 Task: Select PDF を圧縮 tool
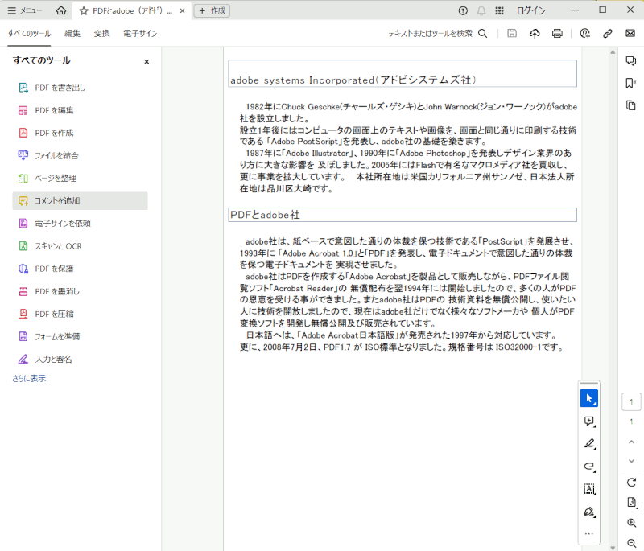pos(80,314)
